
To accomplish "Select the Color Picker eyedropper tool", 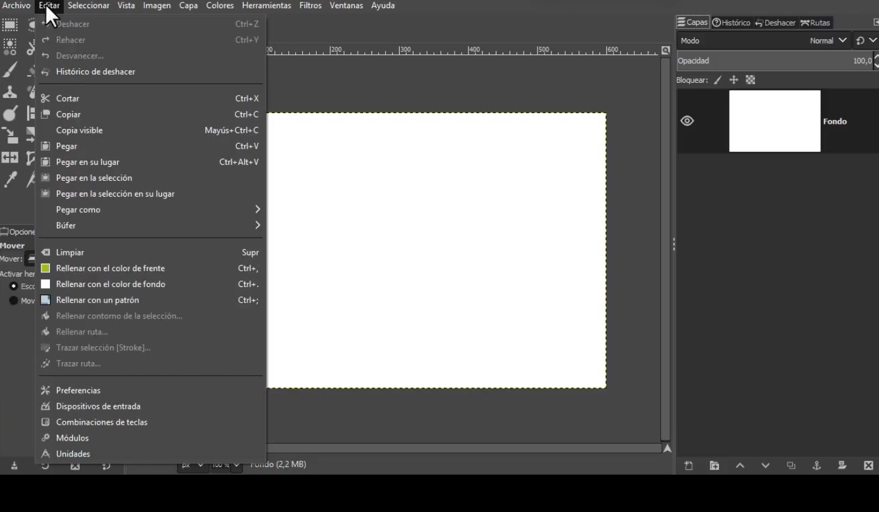I will pyautogui.click(x=9, y=180).
